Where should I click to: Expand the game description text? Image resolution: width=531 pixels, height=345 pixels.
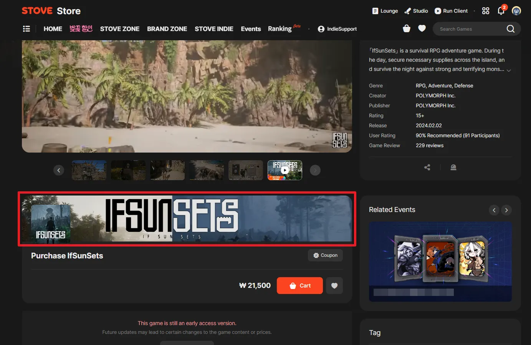(x=509, y=71)
